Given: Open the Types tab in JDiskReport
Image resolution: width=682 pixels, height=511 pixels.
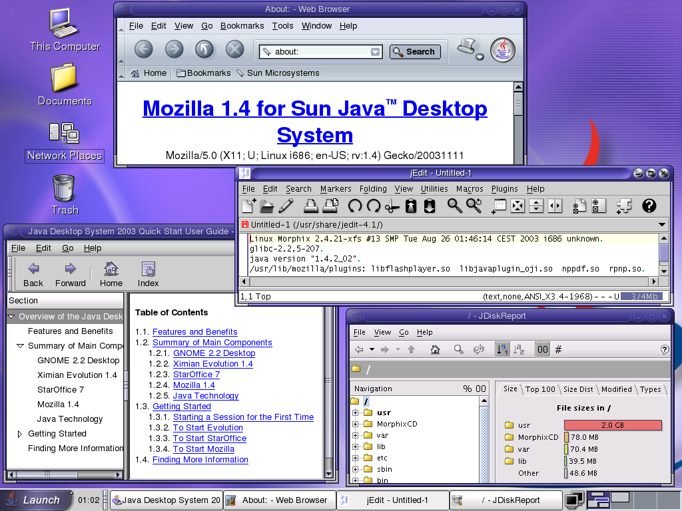Looking at the screenshot, I should 650,389.
